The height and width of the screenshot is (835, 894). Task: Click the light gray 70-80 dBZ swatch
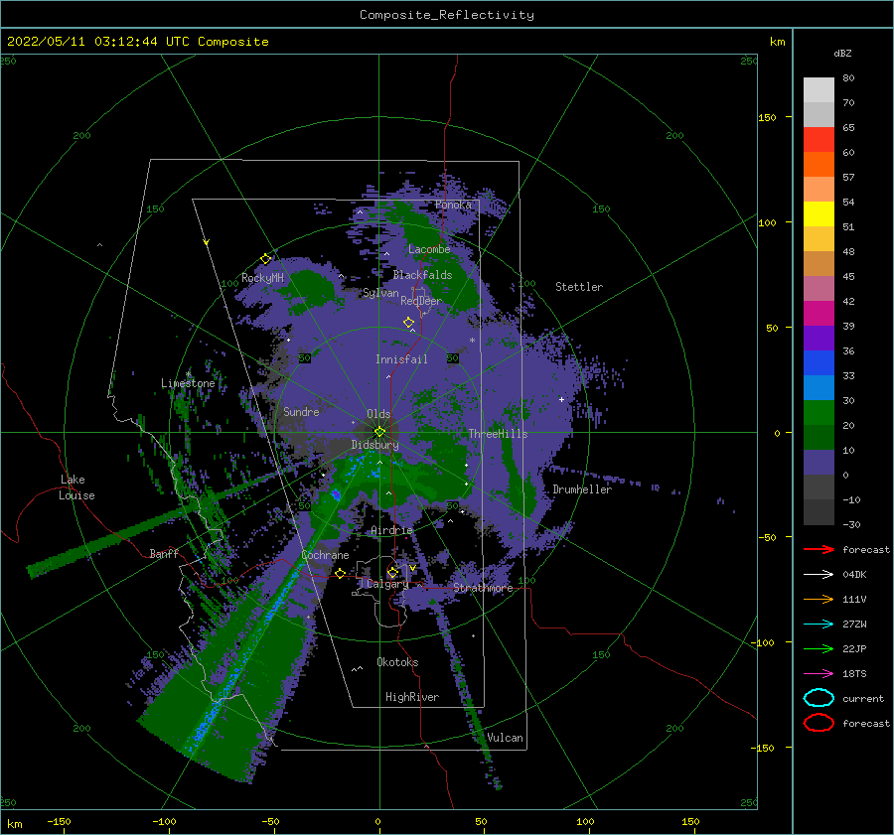pos(819,90)
